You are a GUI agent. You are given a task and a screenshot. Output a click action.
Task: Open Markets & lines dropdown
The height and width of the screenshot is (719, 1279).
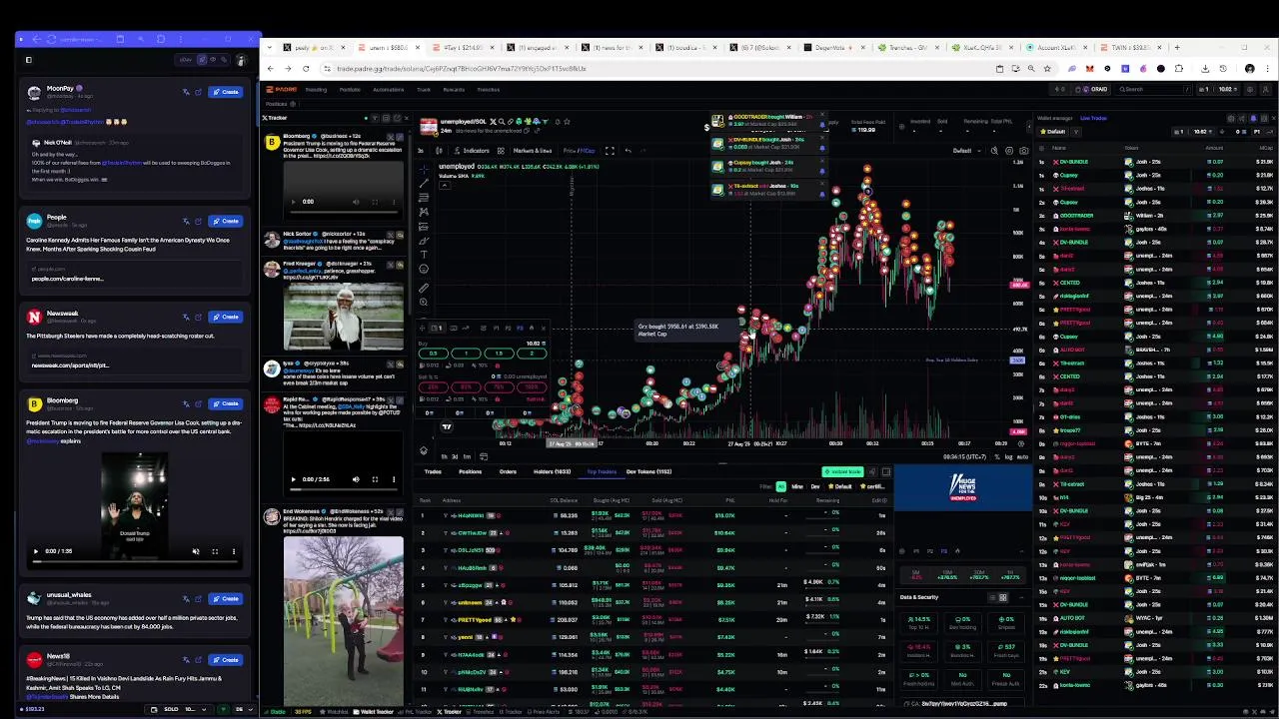coord(533,151)
